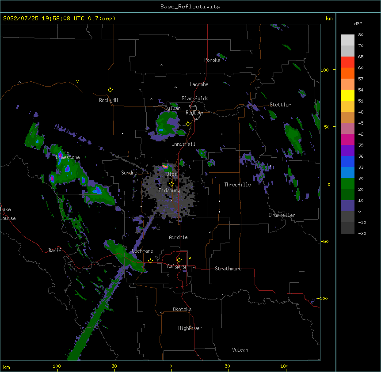The height and width of the screenshot is (372, 381).
Task: Pick the bright green 20-30 dBZ swatch
Action: (x=347, y=184)
